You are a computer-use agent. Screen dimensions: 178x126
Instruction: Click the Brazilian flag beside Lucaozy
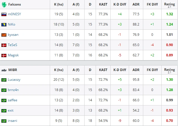pos(4,80)
